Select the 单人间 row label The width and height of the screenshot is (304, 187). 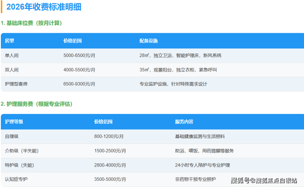[12, 55]
